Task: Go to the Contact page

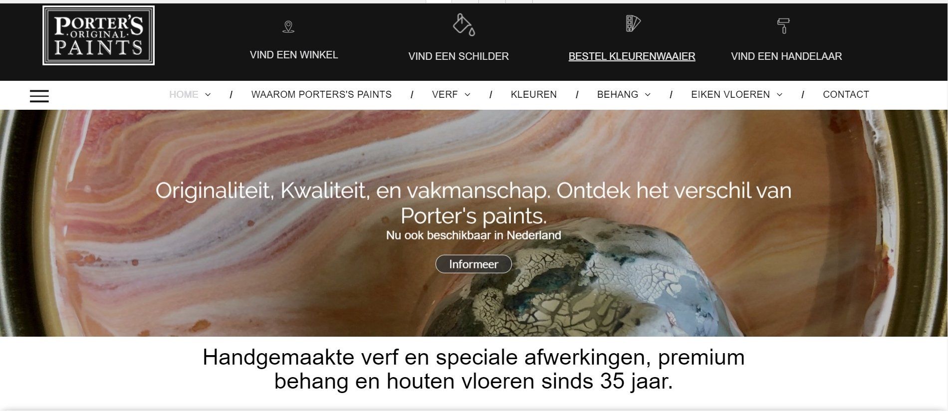Action: tap(846, 94)
